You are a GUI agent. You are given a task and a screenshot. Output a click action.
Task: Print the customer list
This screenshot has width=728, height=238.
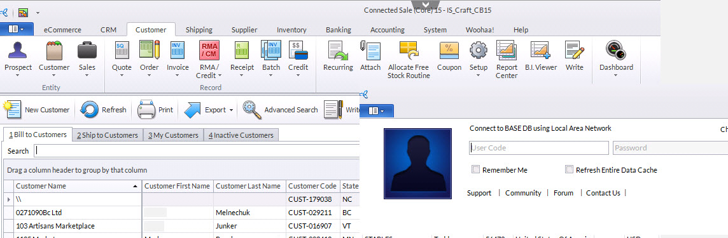pyautogui.click(x=155, y=110)
